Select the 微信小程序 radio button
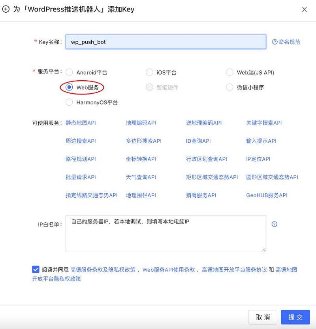This screenshot has height=329, width=316. click(229, 87)
